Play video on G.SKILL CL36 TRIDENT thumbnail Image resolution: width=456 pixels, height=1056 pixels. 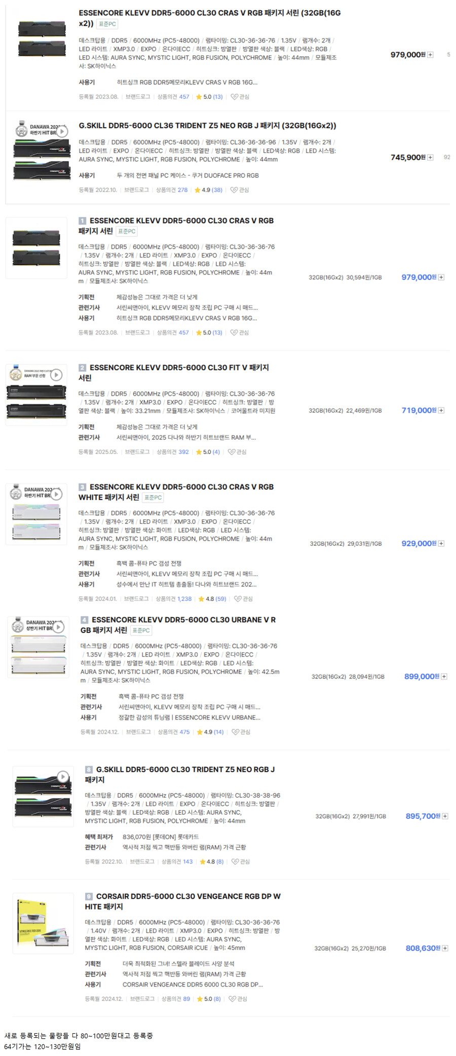pos(62,131)
